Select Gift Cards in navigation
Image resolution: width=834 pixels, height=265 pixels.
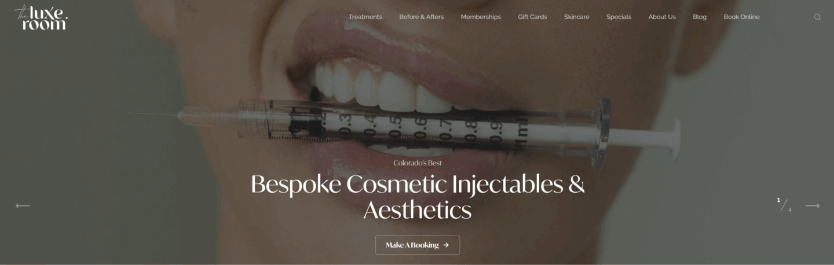(532, 17)
